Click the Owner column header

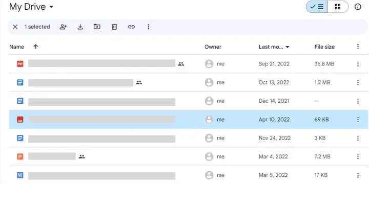[x=213, y=47]
